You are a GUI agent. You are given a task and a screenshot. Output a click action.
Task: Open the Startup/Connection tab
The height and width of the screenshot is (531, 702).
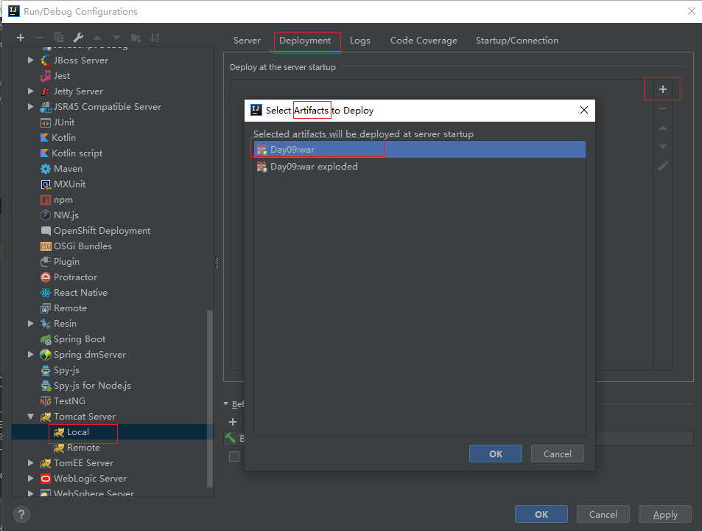(x=516, y=41)
